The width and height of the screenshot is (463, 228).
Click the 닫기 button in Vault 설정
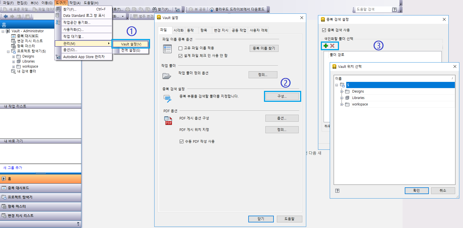(x=261, y=219)
